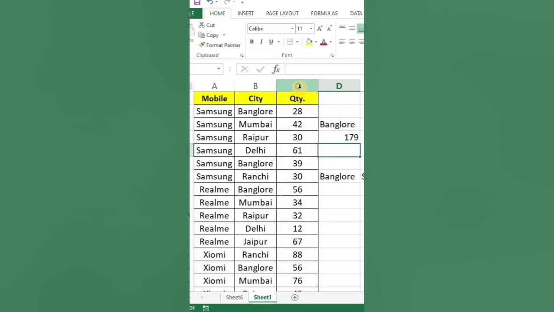Select the Qty. cell showing 76
The height and width of the screenshot is (312, 554).
coord(297,280)
